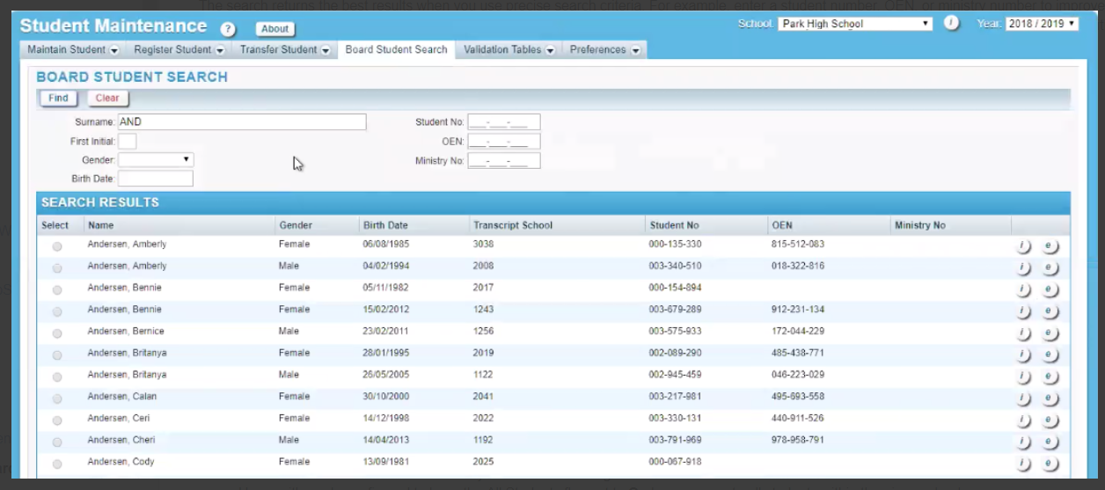Viewport: 1105px width, 490px height.
Task: Click the 'e' icon for student 003-340-510
Action: click(1050, 267)
